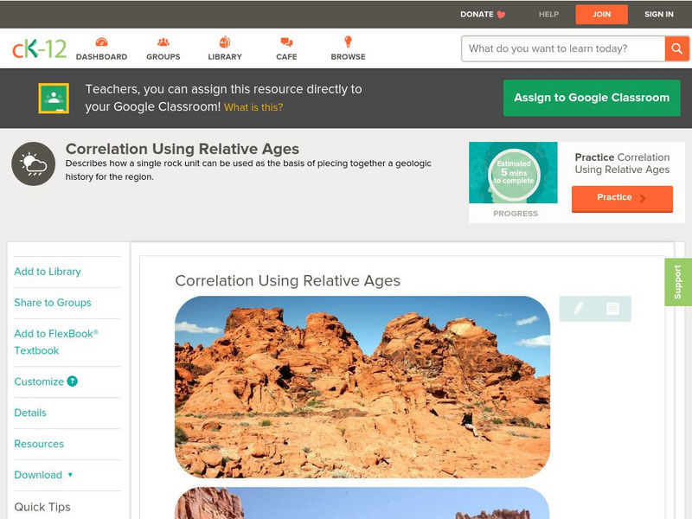
Task: Click the BROWSE menu label
Action: click(x=349, y=57)
